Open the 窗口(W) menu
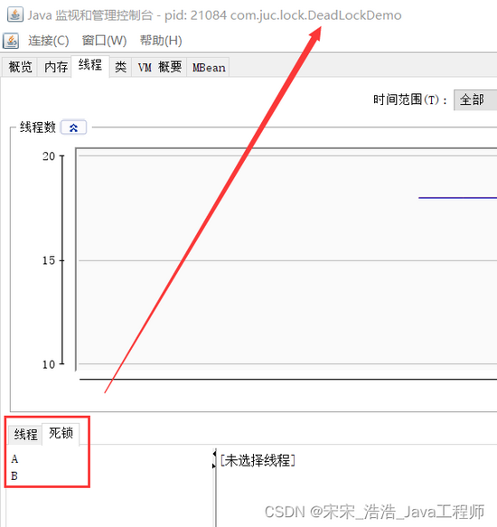 [x=104, y=41]
